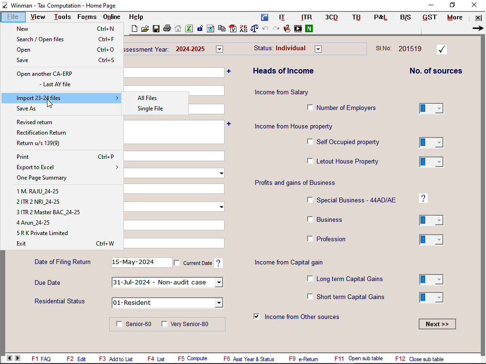Click the blue phone call icon
The image size is (486, 364).
point(265,18)
